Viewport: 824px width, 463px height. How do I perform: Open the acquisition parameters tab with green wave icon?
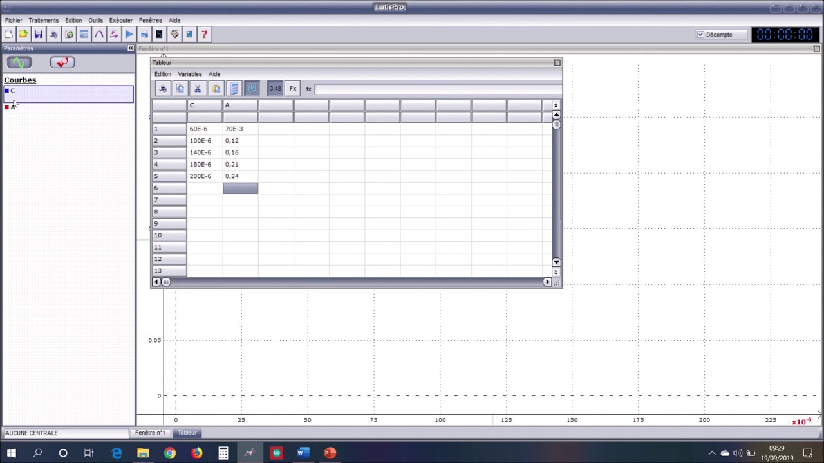tap(19, 62)
